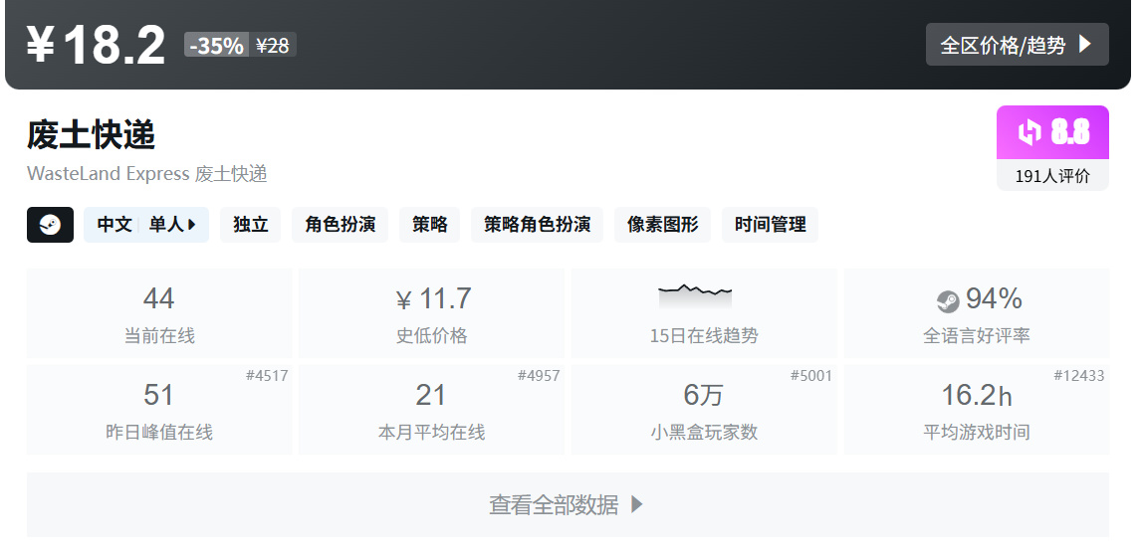The width and height of the screenshot is (1142, 557).
Task: Click the Steam platform icon tag
Action: pyautogui.click(x=50, y=225)
